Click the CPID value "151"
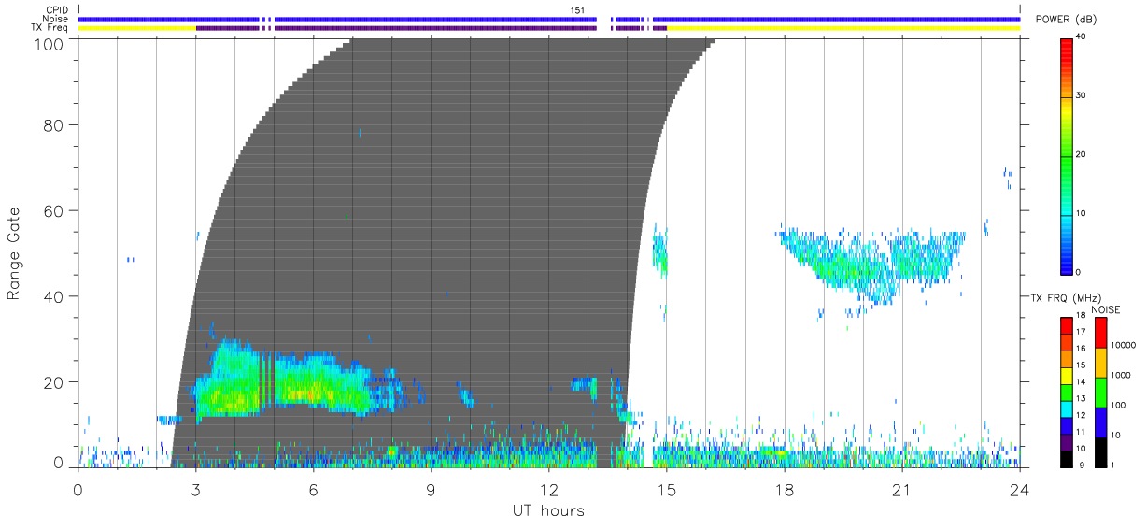Viewport: 1147px width, 530px height. point(578,10)
